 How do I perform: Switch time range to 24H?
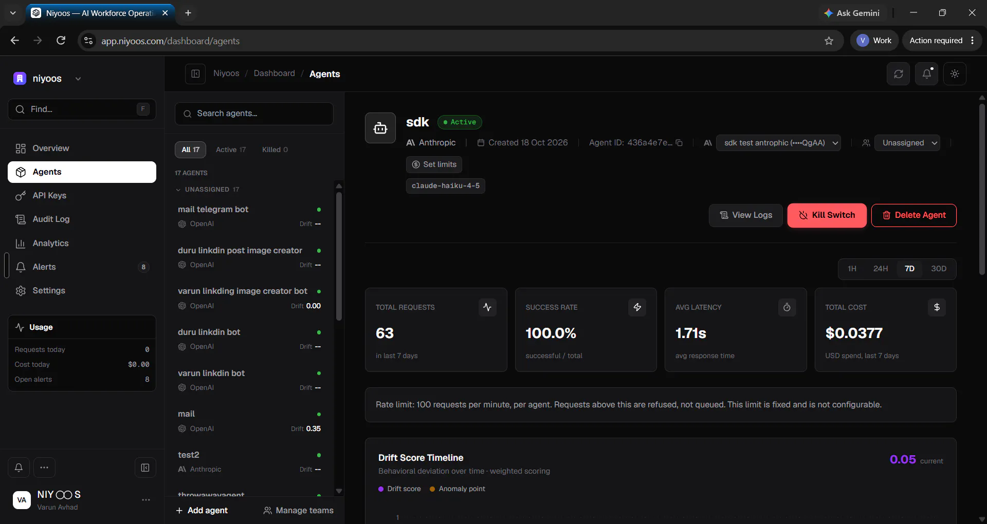tap(880, 269)
